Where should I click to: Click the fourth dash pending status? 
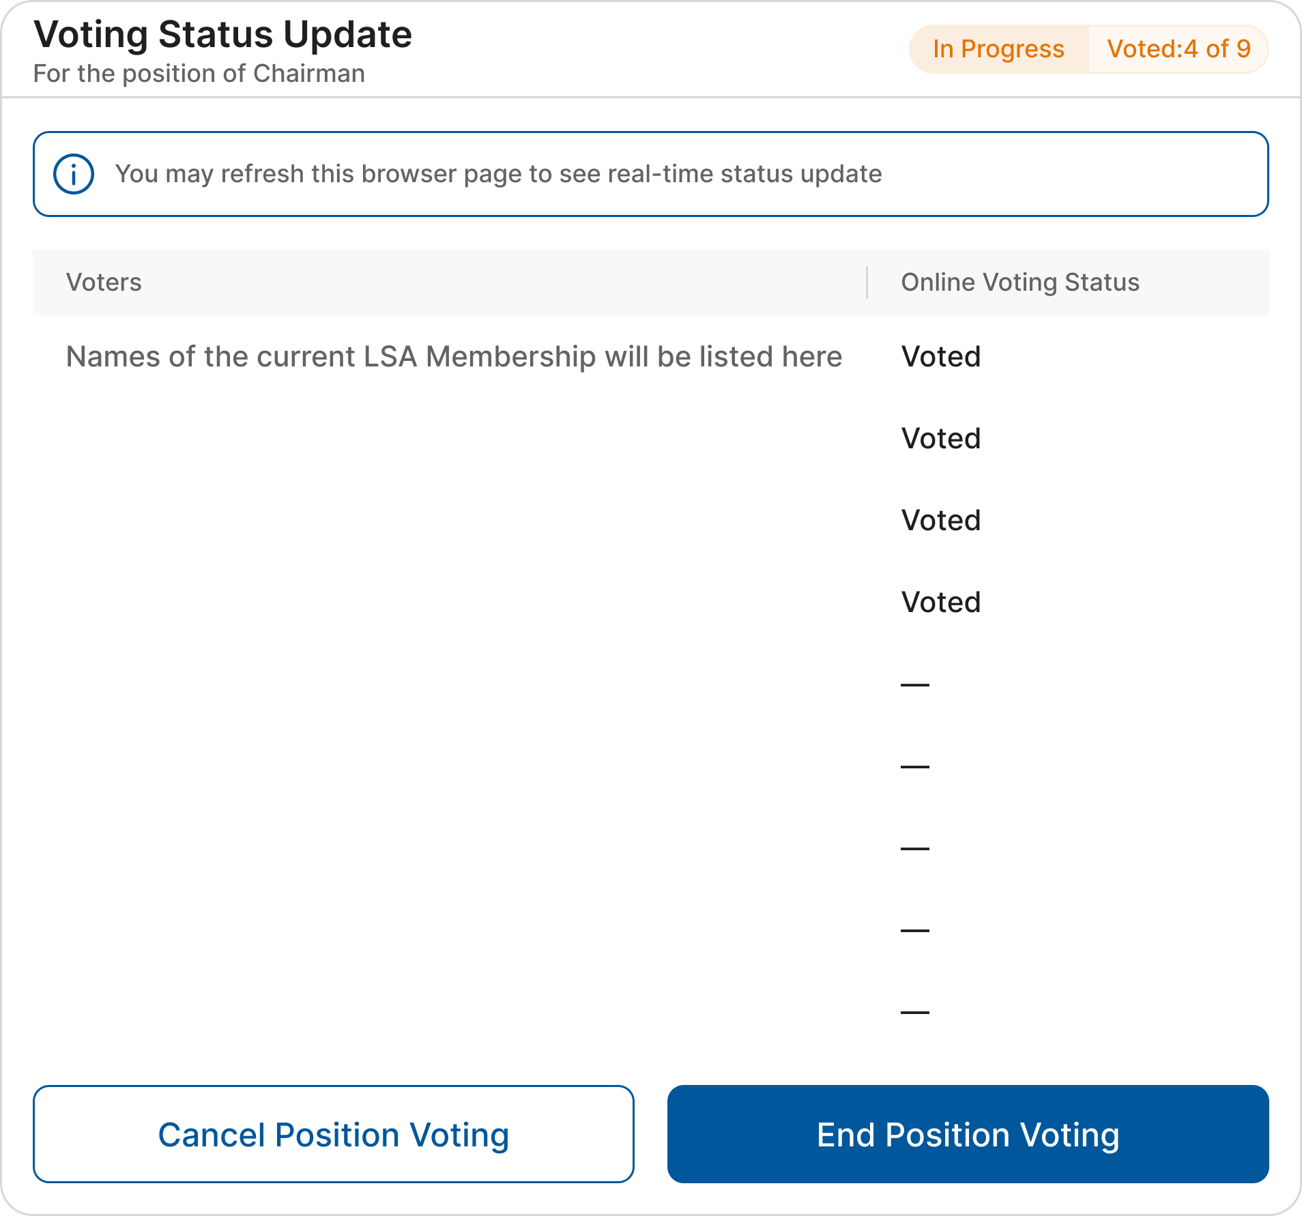[x=915, y=930]
